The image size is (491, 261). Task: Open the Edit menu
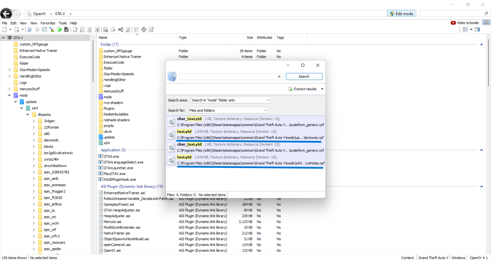(x=14, y=23)
